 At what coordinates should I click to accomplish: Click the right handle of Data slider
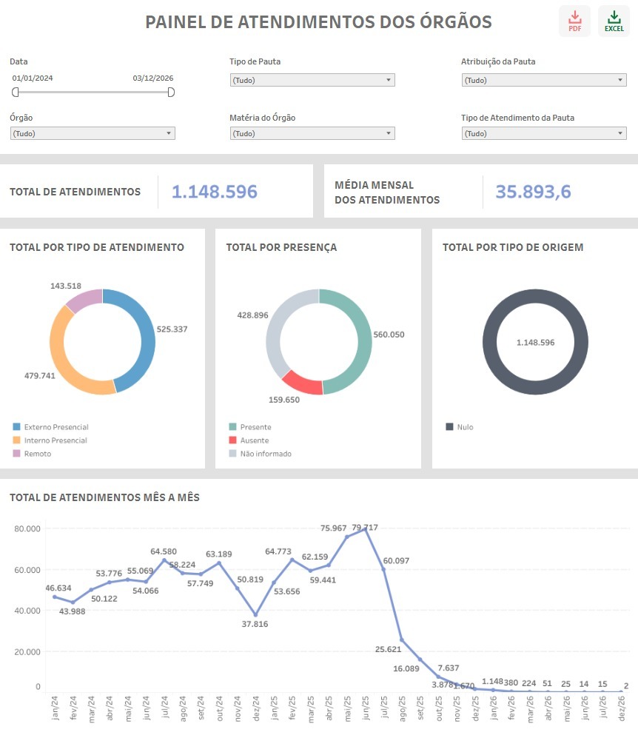pos(171,92)
